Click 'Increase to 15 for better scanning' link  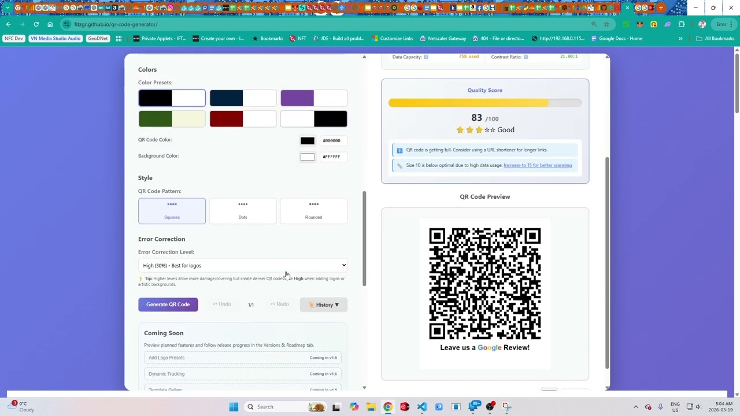(x=538, y=165)
